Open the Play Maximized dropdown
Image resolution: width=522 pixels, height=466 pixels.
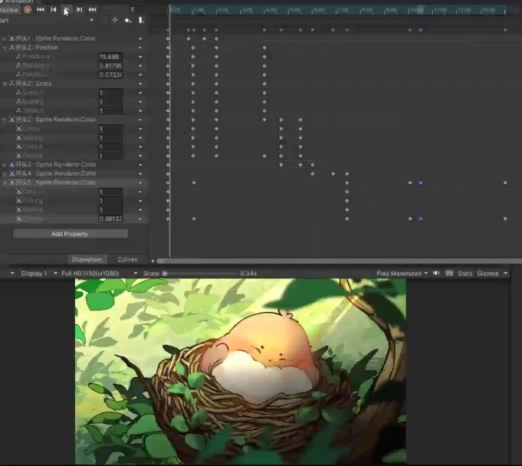402,273
